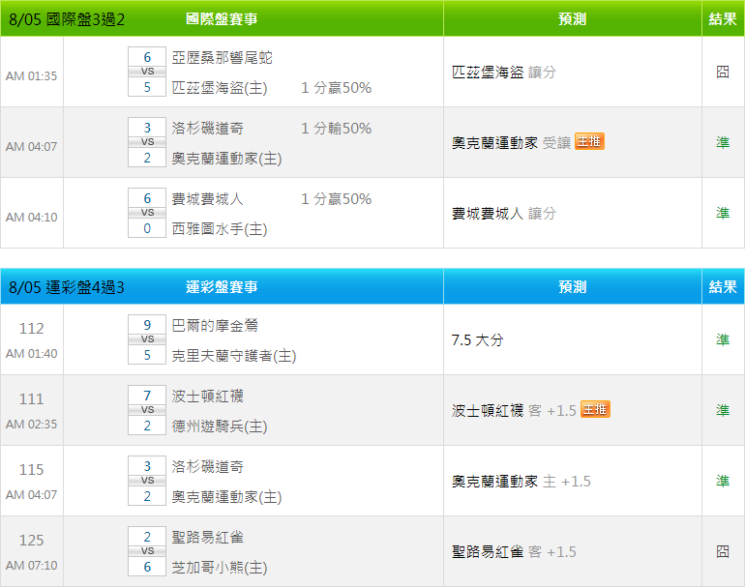Click 1 分贏50% in the 匹茲堡海盜 row
745x588 pixels.
pos(337,88)
